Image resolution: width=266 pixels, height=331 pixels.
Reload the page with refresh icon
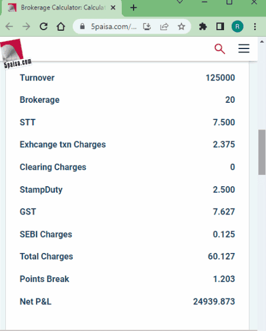pos(44,27)
